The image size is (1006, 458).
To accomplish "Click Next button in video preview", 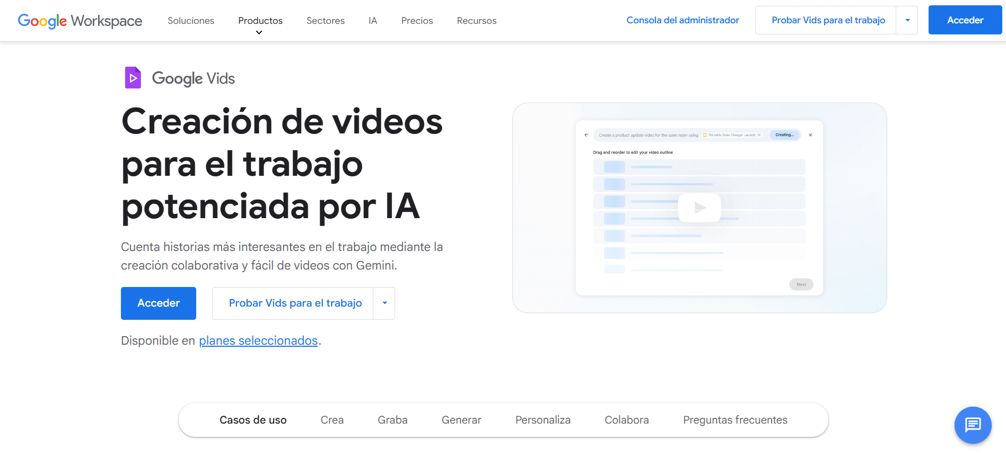I will click(x=801, y=284).
